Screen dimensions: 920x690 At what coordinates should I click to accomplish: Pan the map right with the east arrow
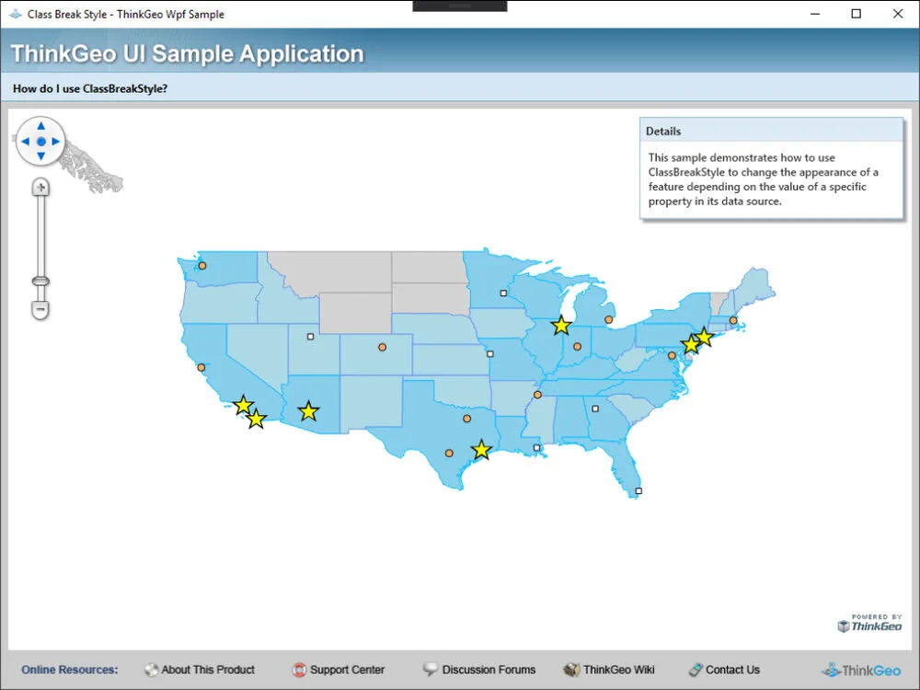(x=56, y=142)
